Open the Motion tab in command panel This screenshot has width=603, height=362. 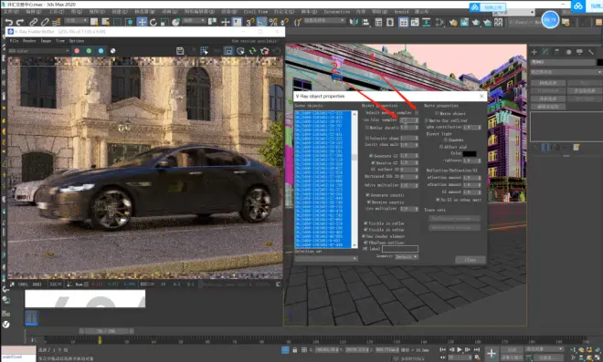click(x=568, y=52)
